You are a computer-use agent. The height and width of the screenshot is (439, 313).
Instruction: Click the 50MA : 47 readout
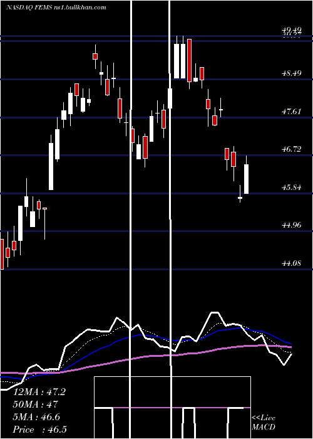coord(36,405)
